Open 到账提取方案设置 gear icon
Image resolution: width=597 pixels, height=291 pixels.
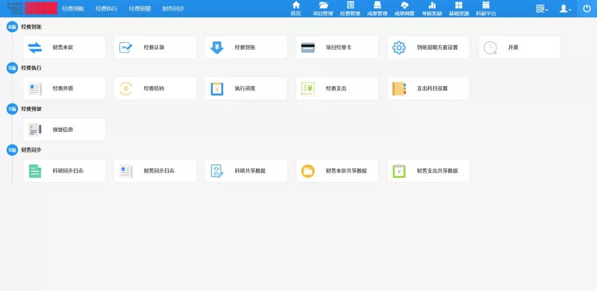399,47
